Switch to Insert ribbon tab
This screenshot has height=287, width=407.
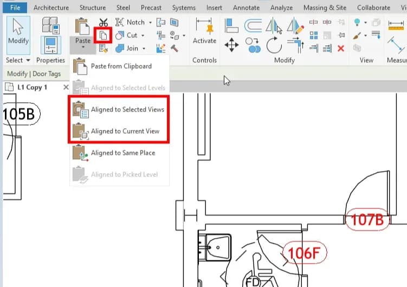(x=214, y=8)
